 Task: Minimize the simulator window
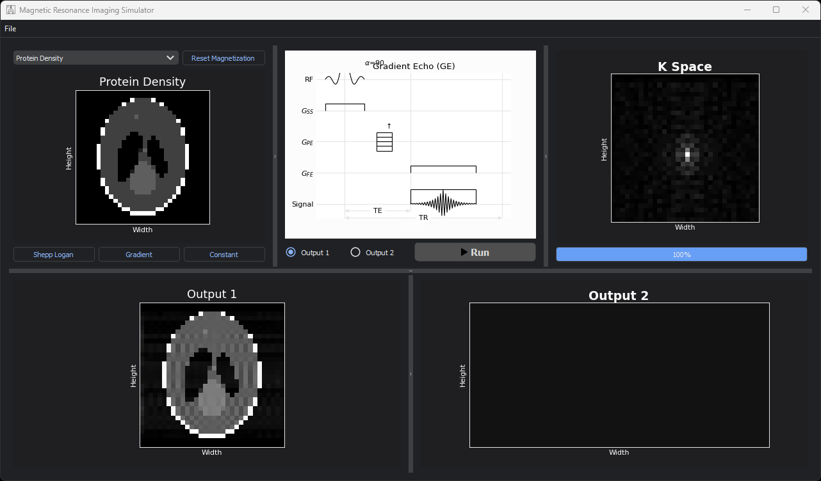747,10
